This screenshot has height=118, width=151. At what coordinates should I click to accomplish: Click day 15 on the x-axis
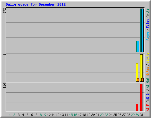(x=71, y=115)
